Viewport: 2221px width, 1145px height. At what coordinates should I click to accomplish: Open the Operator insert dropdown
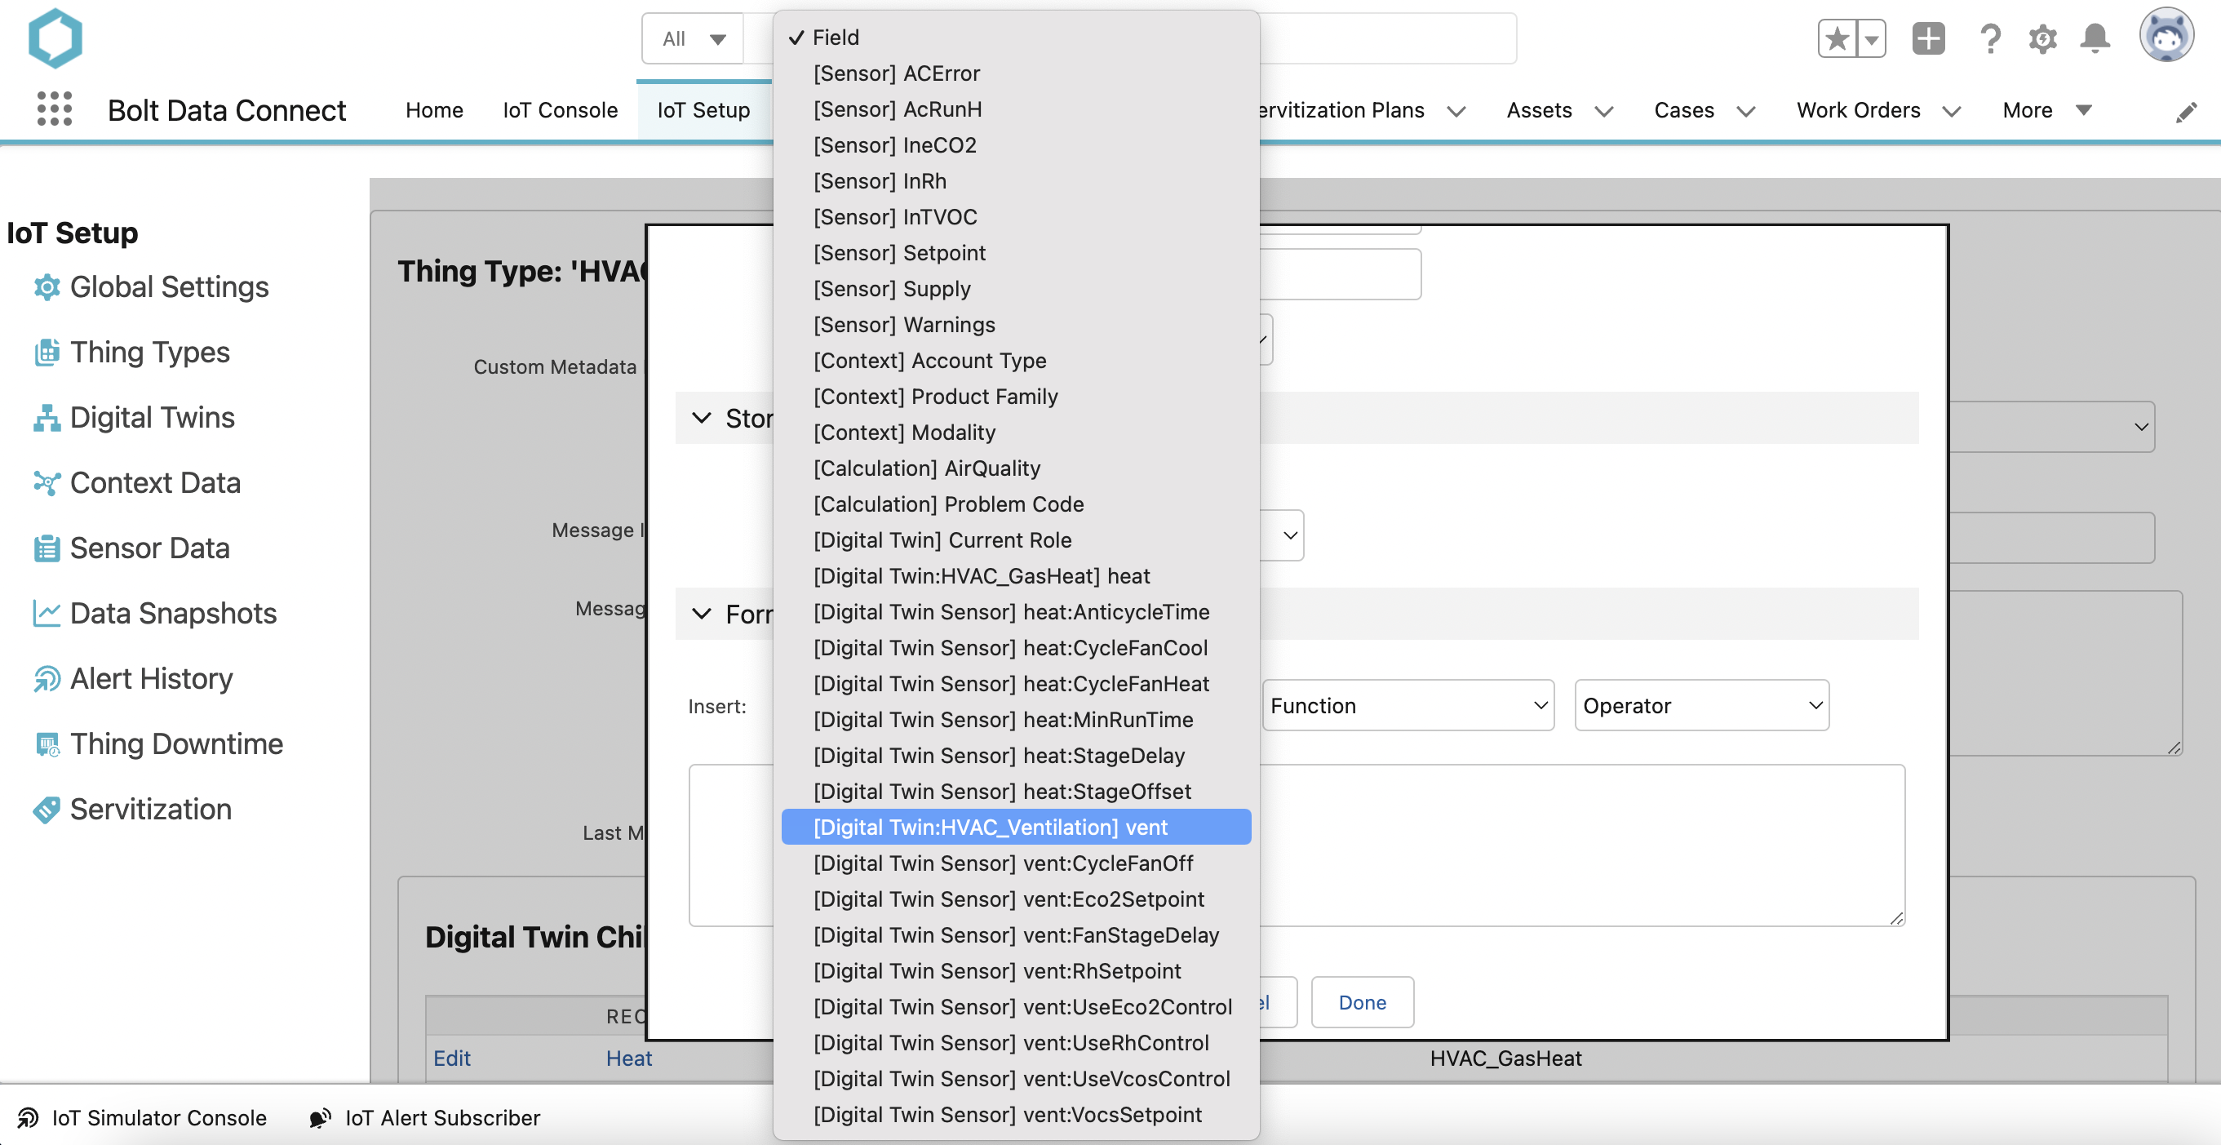pyautogui.click(x=1701, y=705)
